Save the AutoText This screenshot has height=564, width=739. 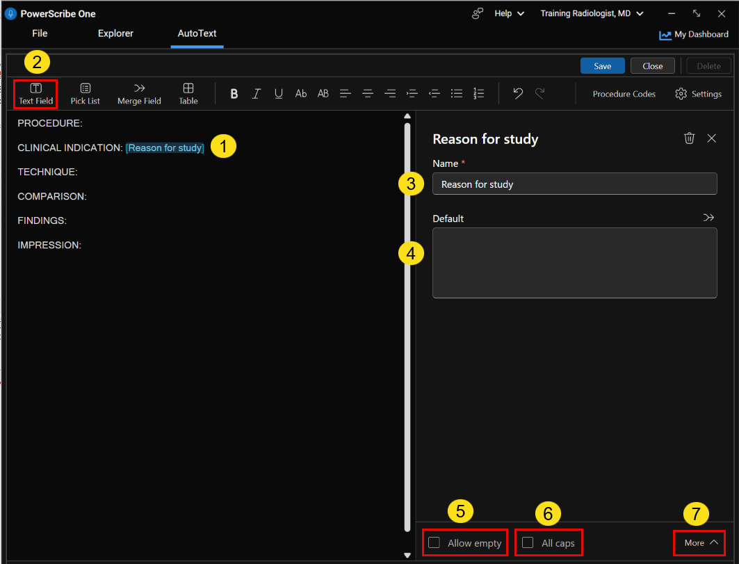point(602,66)
